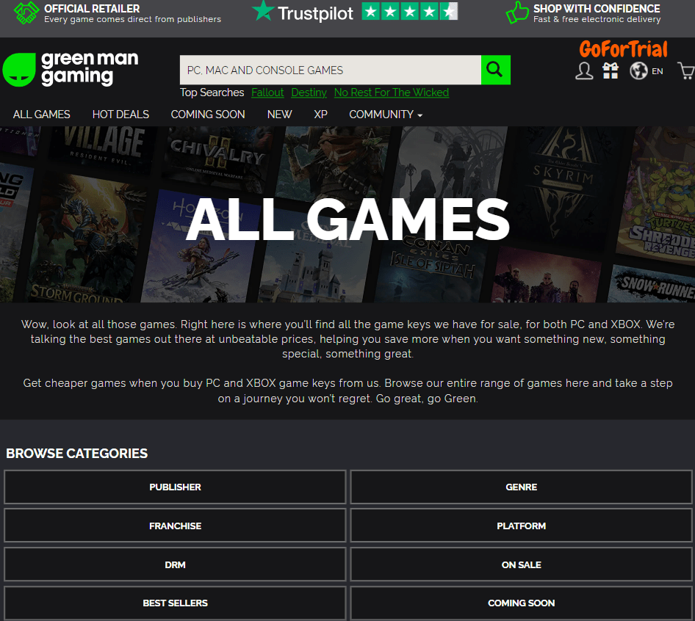Screen dimensions: 695x621
Task: Open Coming Soon in the top navigation
Action: tap(208, 115)
